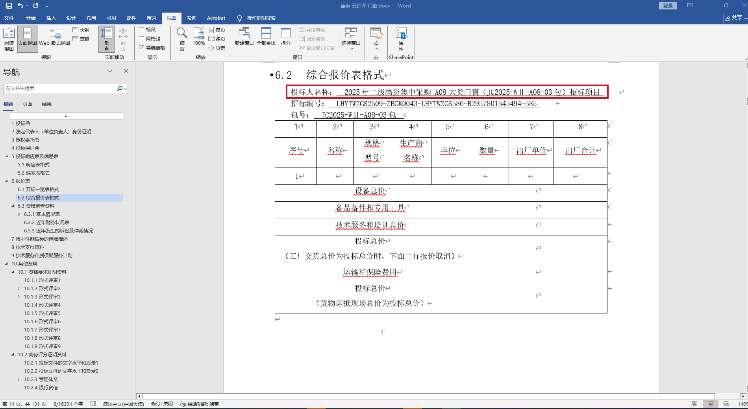Enable the gridlines (网格线) checkbox
Image resolution: width=748 pixels, height=409 pixels.
coord(142,39)
